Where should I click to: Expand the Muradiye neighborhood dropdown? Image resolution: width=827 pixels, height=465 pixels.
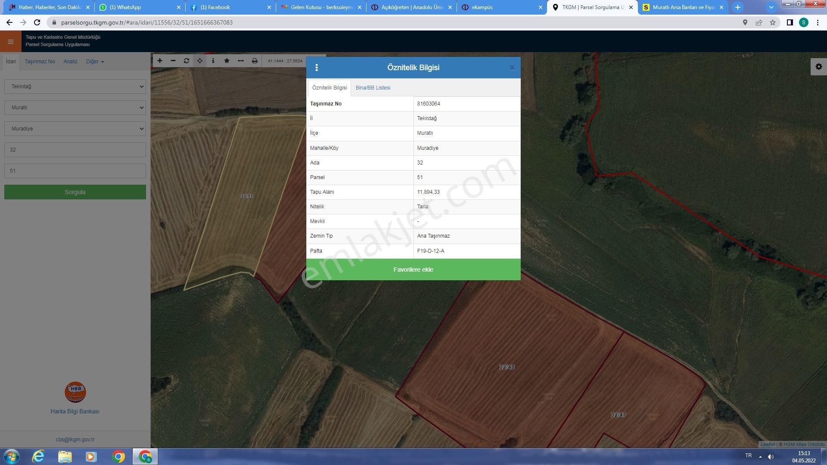click(75, 129)
